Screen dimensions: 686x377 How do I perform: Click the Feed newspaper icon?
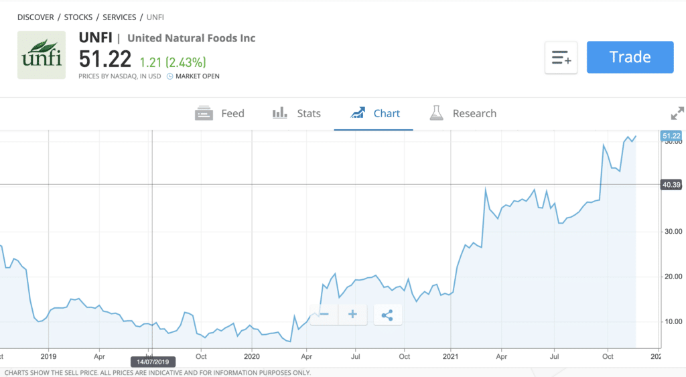coord(204,113)
